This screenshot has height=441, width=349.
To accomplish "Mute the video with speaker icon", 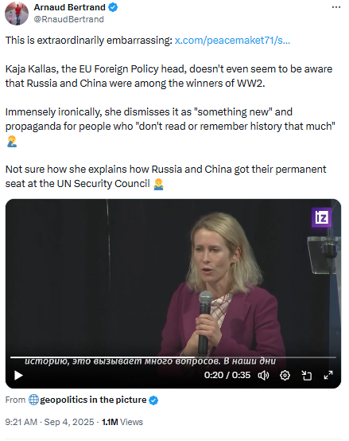I will [263, 375].
